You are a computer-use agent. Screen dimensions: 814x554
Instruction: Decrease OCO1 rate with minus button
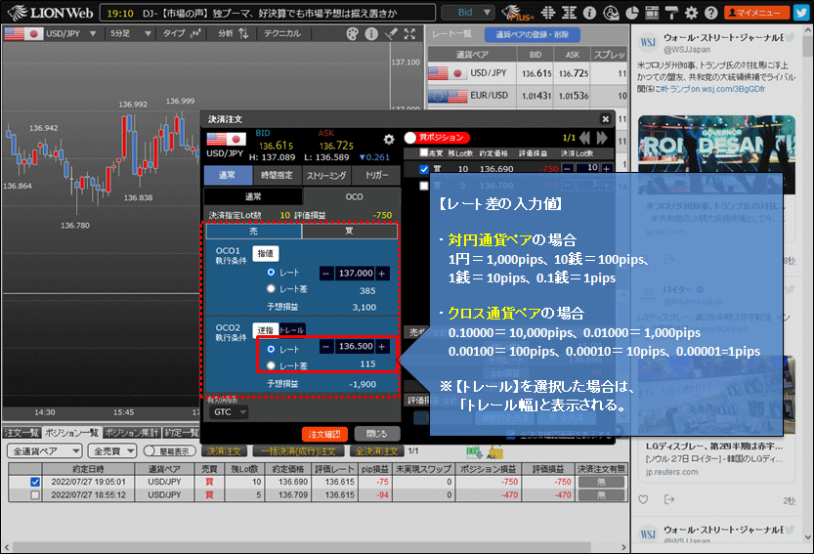click(x=326, y=274)
